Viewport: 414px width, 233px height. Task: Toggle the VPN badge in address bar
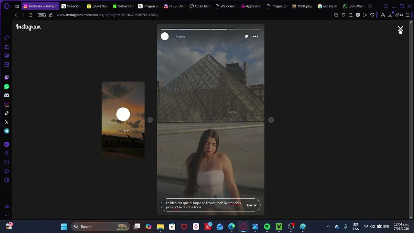[x=41, y=15]
